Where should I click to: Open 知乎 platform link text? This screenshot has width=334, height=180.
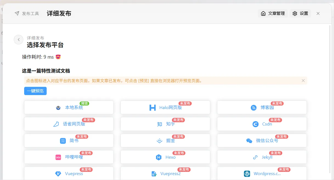tap(170, 124)
